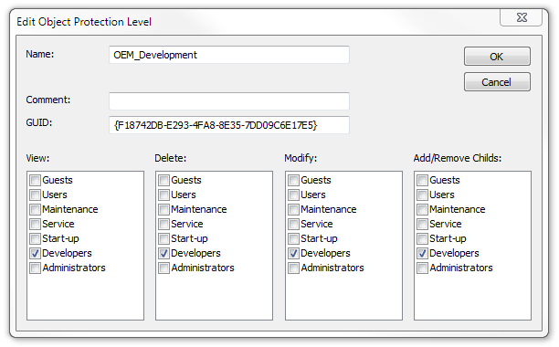Enable Users under Add/Remove Childs
The height and width of the screenshot is (347, 559).
point(423,195)
